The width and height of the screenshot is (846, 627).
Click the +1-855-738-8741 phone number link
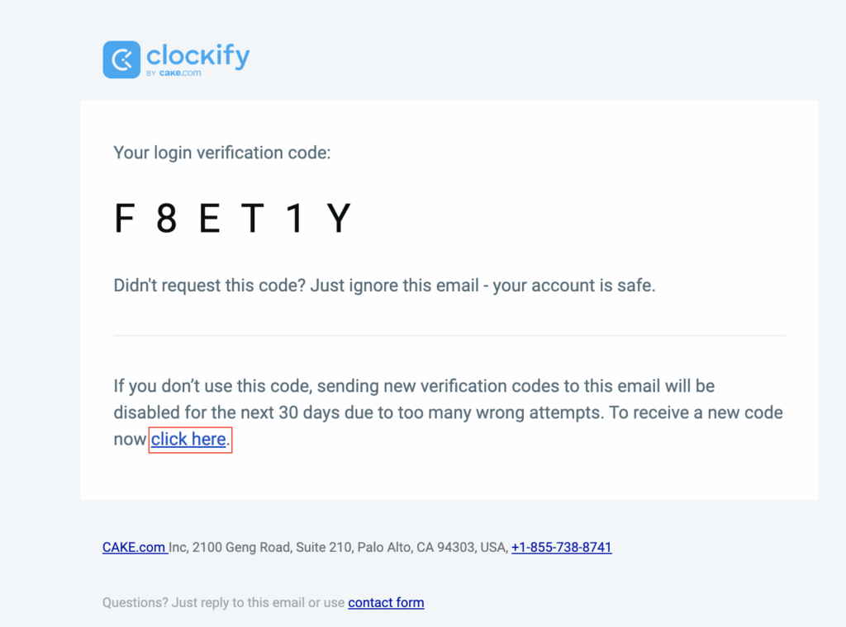(x=561, y=547)
